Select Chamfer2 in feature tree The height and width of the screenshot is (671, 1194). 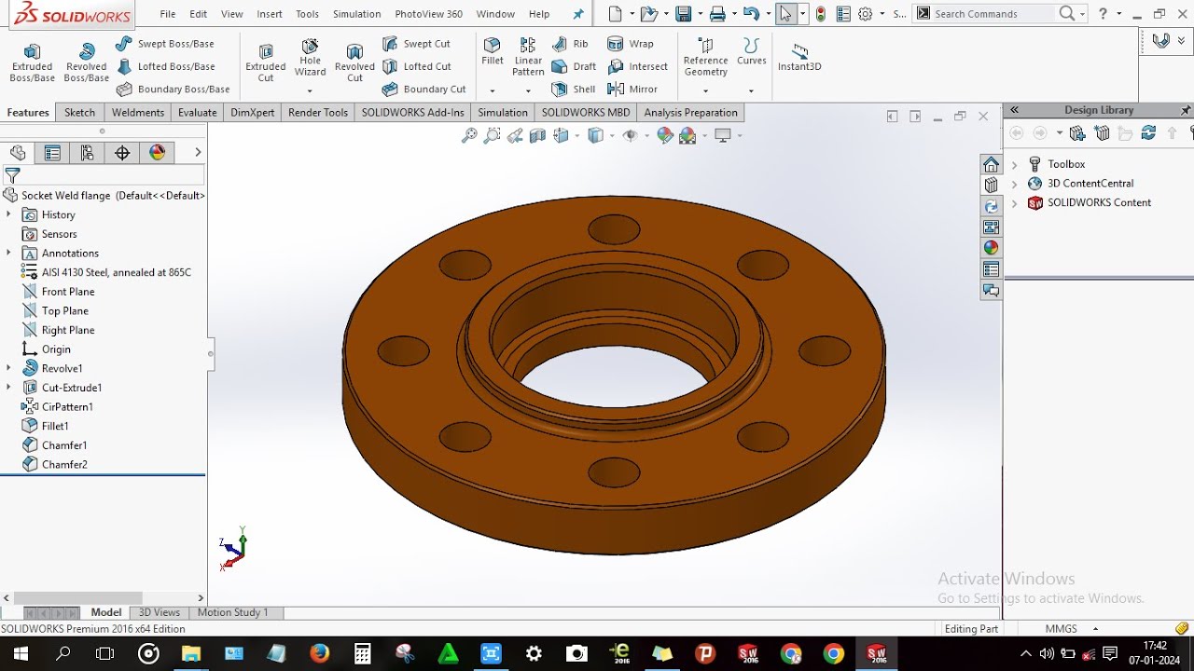54,464
